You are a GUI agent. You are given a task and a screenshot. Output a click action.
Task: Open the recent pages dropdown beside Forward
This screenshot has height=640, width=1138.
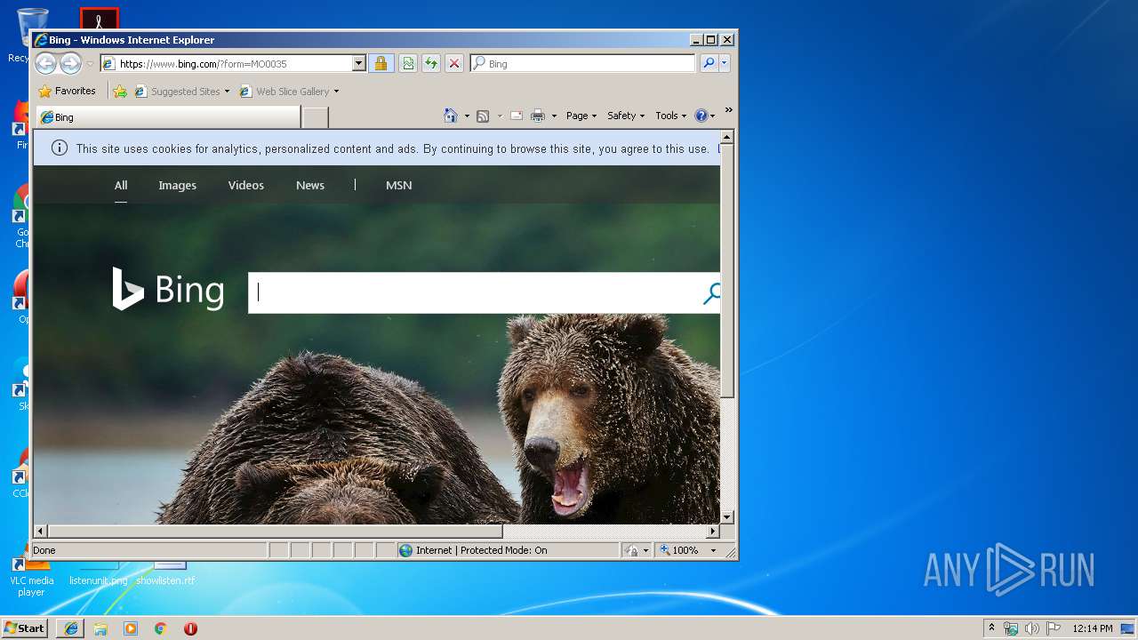90,64
